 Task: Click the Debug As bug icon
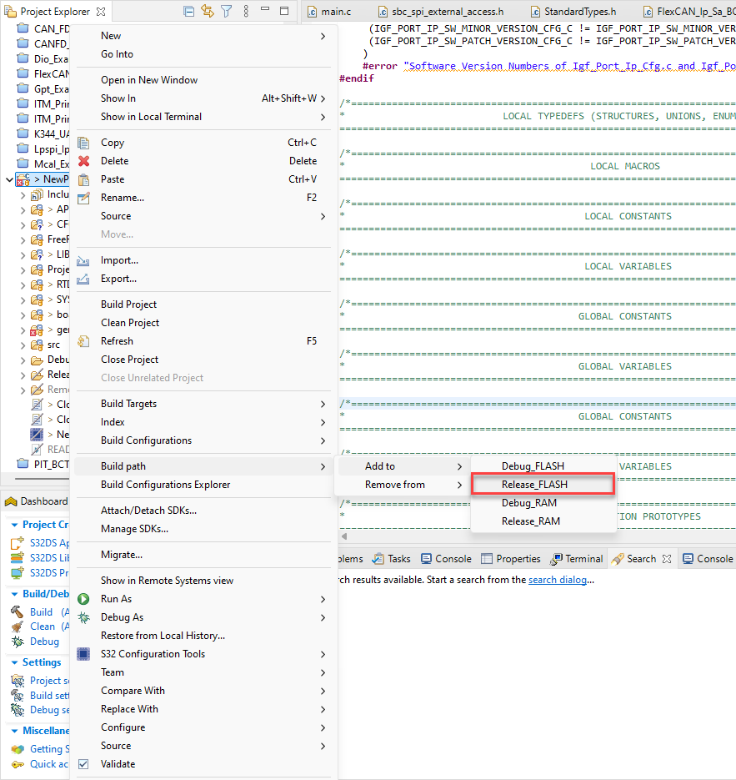pos(83,617)
